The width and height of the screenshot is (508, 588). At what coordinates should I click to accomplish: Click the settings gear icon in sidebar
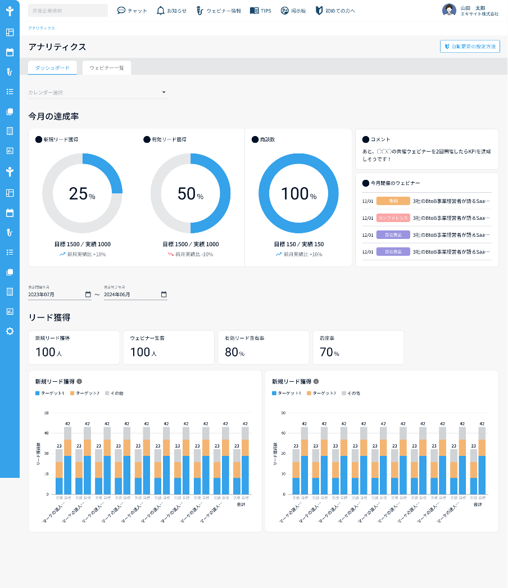point(10,331)
